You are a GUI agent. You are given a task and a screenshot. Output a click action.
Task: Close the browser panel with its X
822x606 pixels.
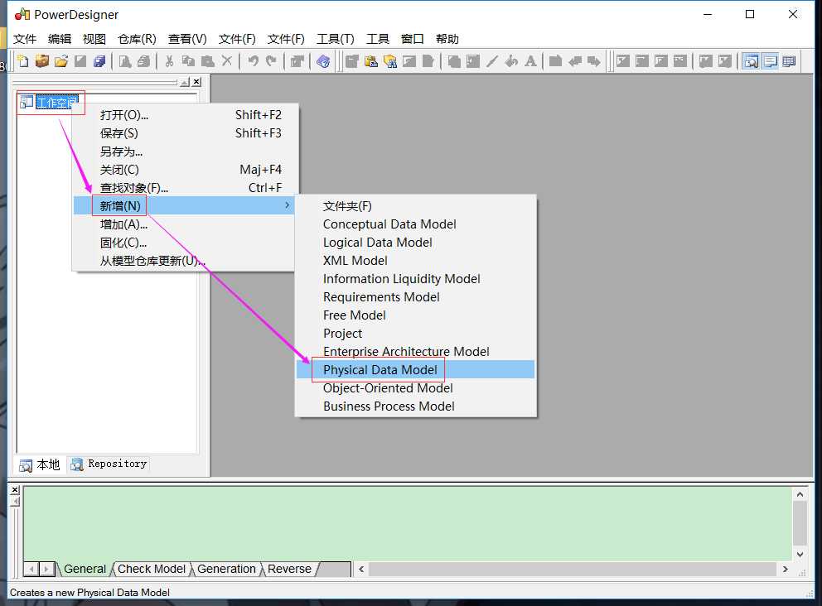click(196, 82)
